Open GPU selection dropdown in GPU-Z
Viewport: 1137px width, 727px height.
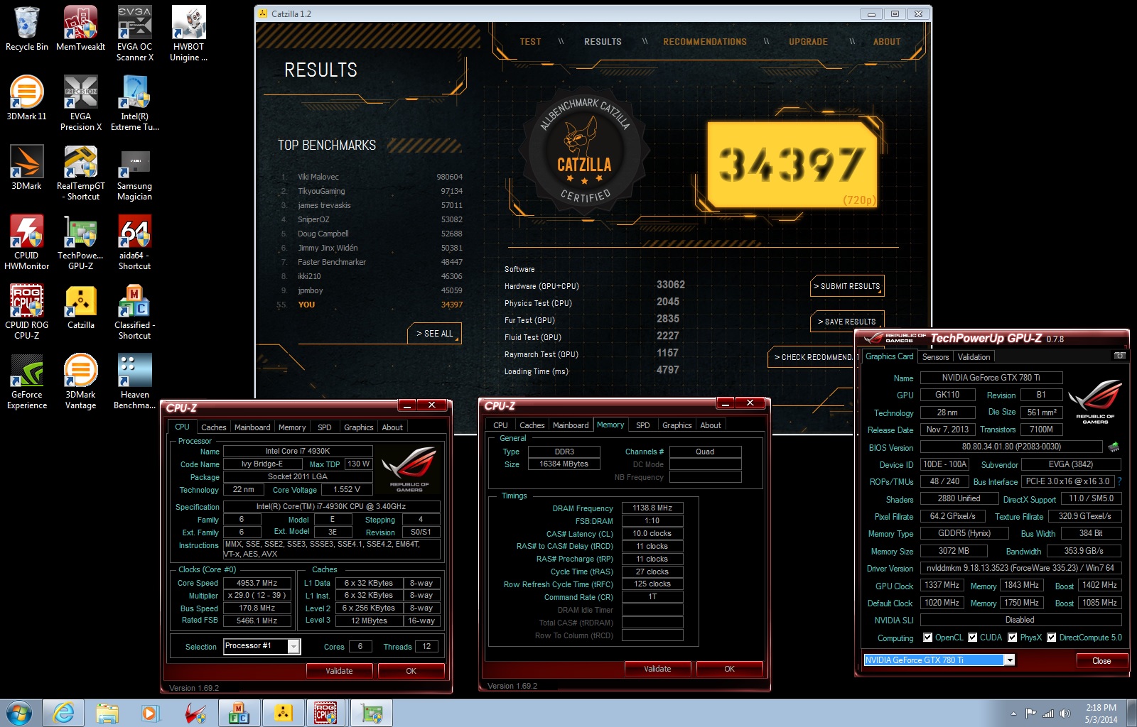click(x=1009, y=660)
